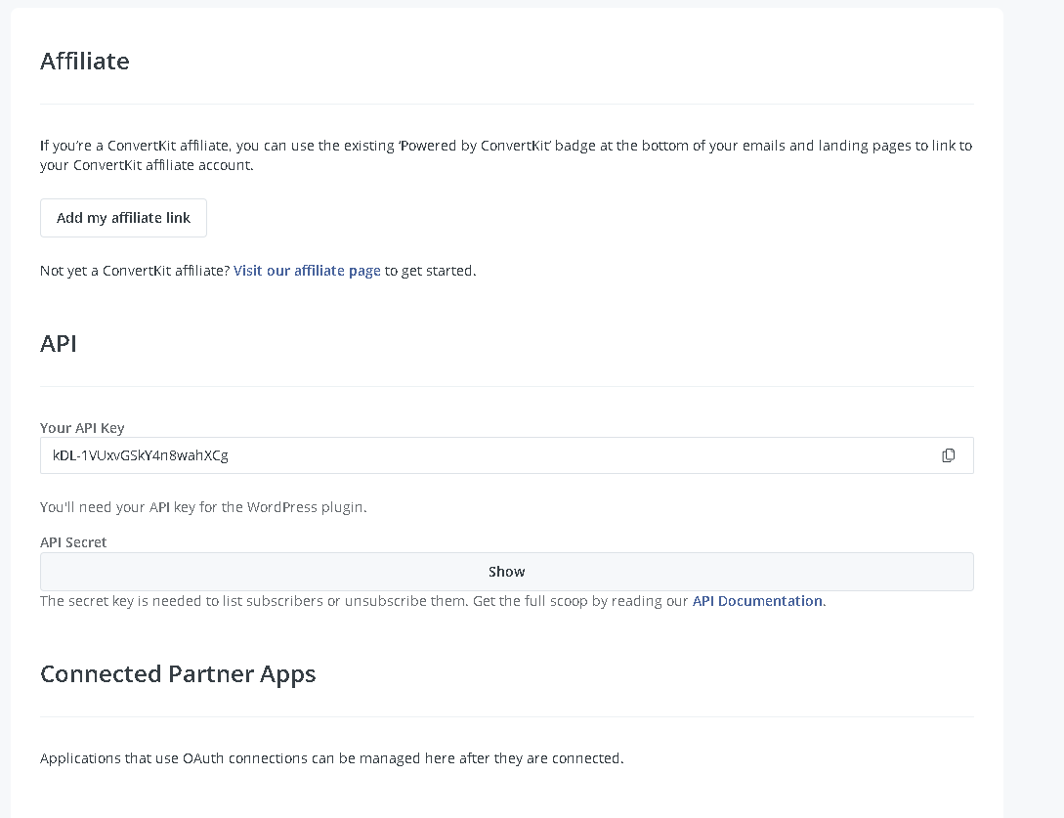Select the Your API Key field
The width and height of the screenshot is (1064, 818).
click(507, 455)
